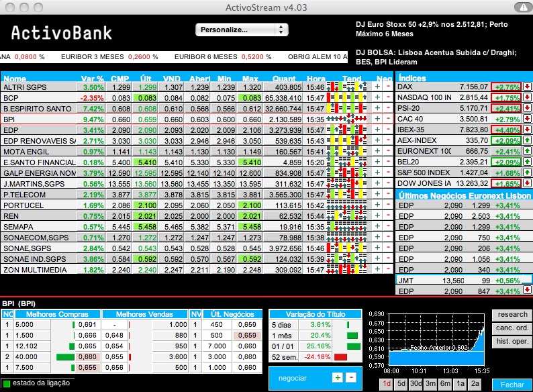Click the red arrow beside DOW JONES IA
The width and height of the screenshot is (533, 392).
click(x=527, y=183)
